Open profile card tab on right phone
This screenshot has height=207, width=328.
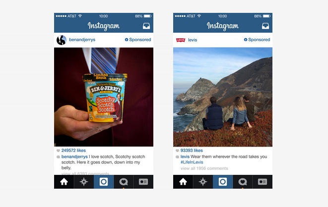tap(262, 182)
